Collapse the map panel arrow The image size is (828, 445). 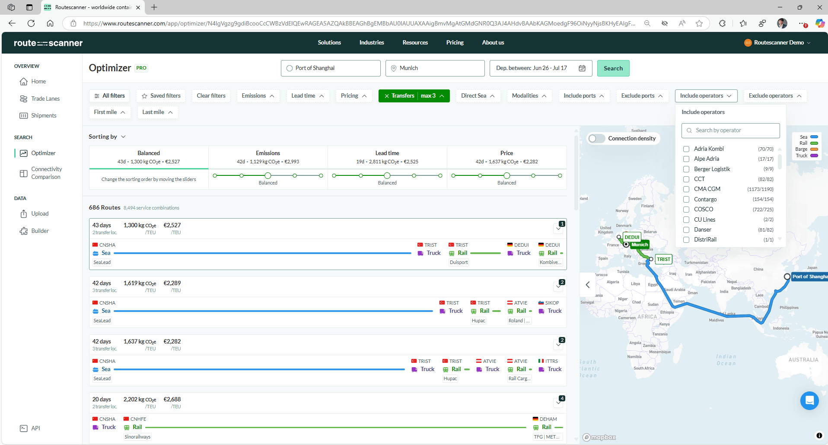[588, 285]
